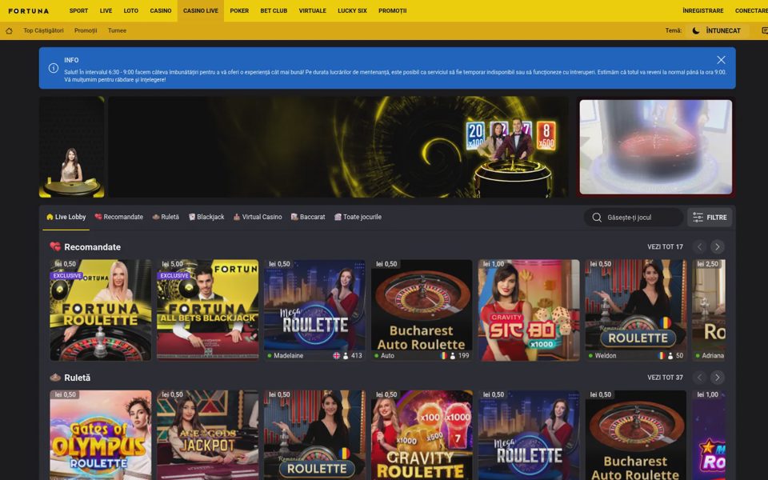Viewport: 768px width, 480px height.
Task: Click the chat icon beside the theme switch
Action: tap(765, 31)
